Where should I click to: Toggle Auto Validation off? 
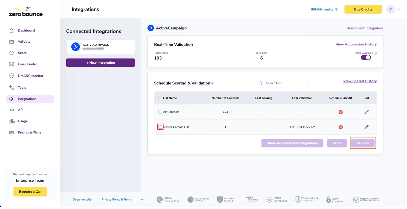click(366, 57)
